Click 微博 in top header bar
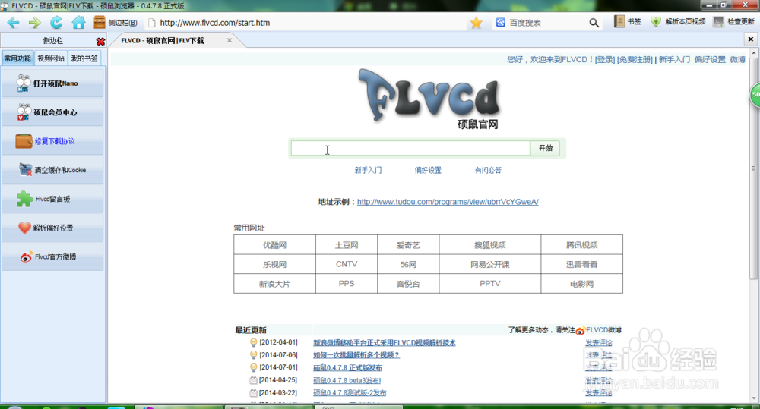 tap(738, 59)
